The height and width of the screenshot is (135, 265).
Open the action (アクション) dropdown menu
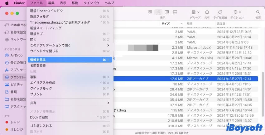tap(237, 12)
